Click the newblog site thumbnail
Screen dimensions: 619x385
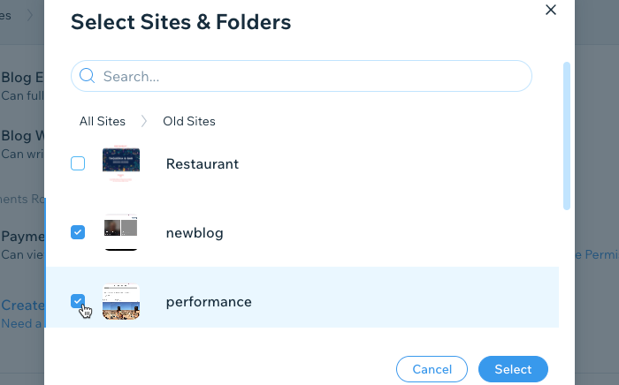click(x=121, y=232)
